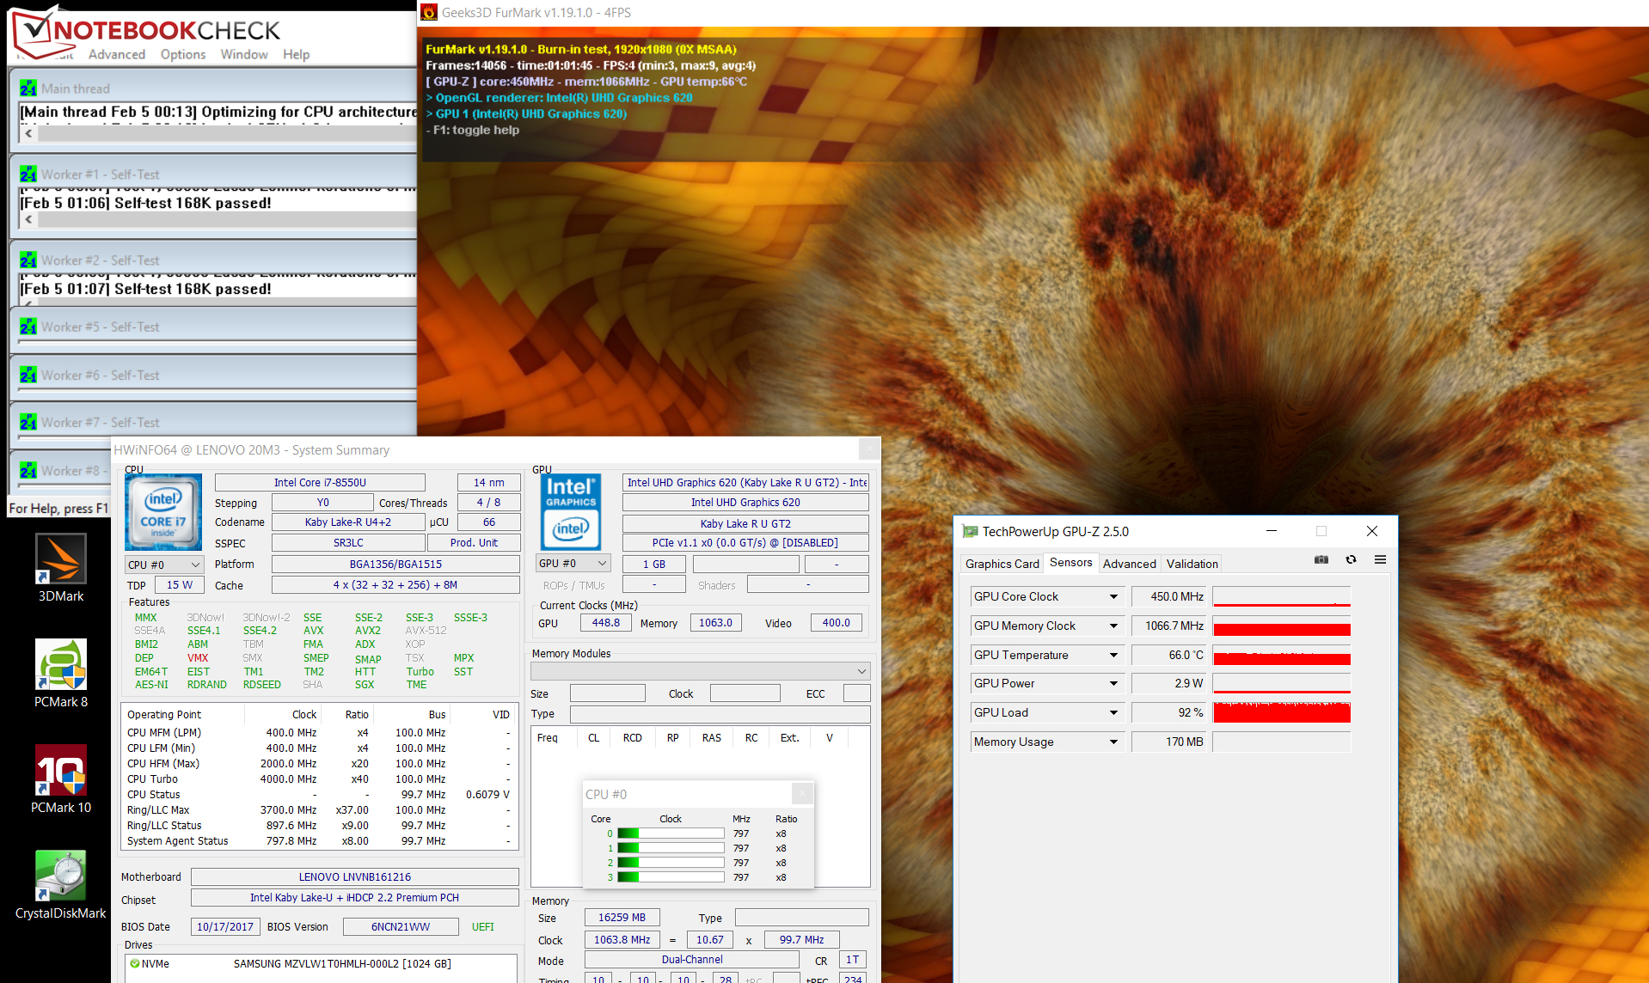Image resolution: width=1649 pixels, height=983 pixels.
Task: Switch to the Graphics Card tab
Action: coord(1002,564)
